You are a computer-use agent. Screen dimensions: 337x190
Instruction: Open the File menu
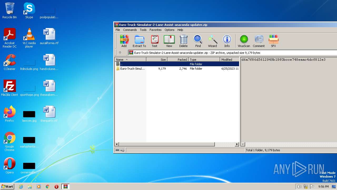118,30
